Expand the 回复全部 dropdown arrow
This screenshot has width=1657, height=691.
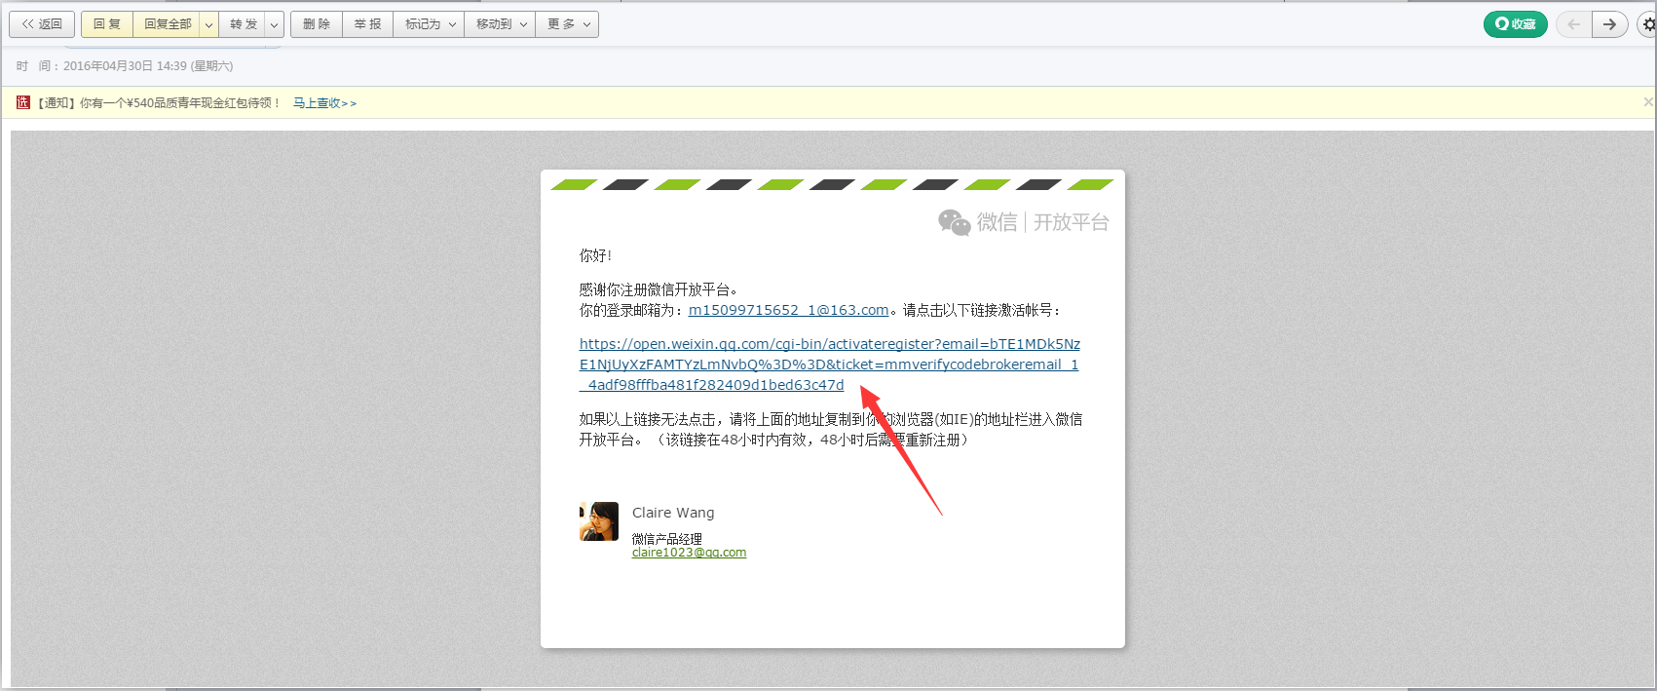coord(208,24)
